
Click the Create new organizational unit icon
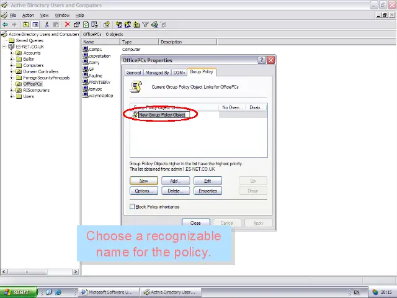click(136, 25)
